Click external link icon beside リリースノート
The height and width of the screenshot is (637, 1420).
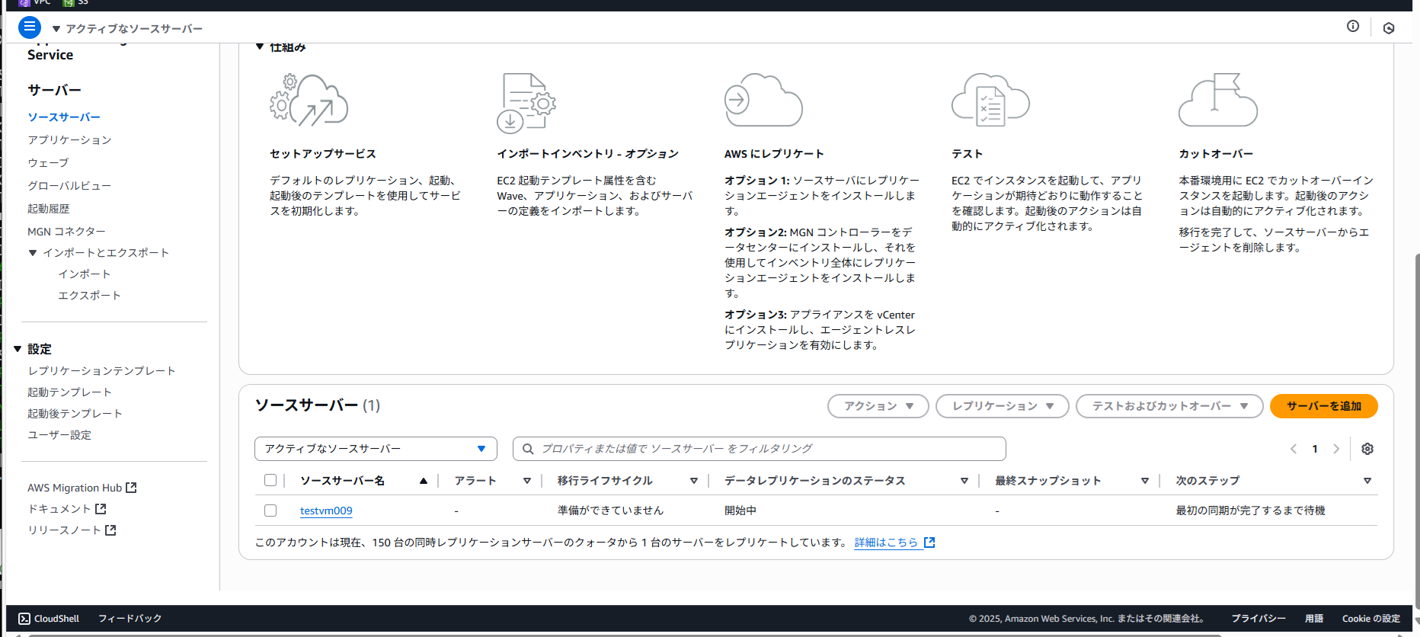110,530
